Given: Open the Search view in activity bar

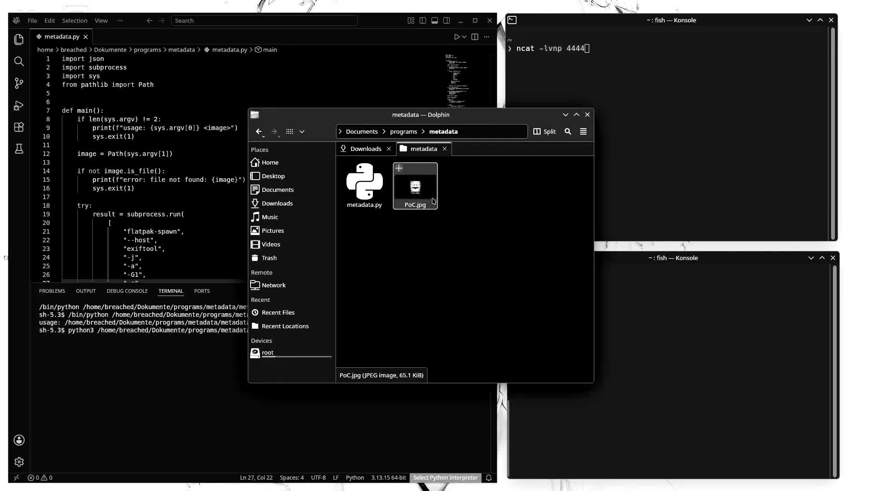Looking at the screenshot, I should [19, 61].
